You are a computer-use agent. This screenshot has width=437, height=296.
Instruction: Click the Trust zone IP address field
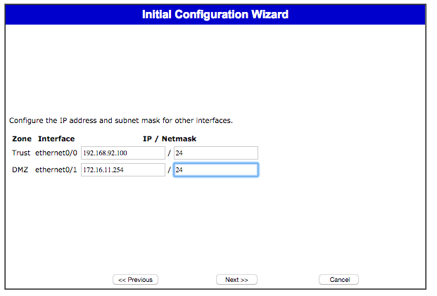(123, 153)
